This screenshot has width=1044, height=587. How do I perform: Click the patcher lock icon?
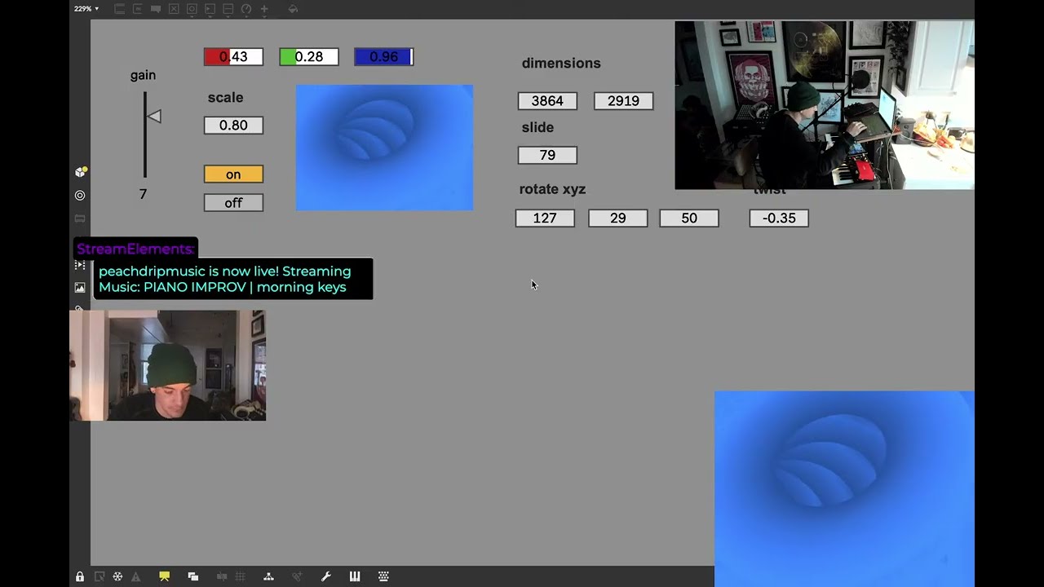pos(80,576)
